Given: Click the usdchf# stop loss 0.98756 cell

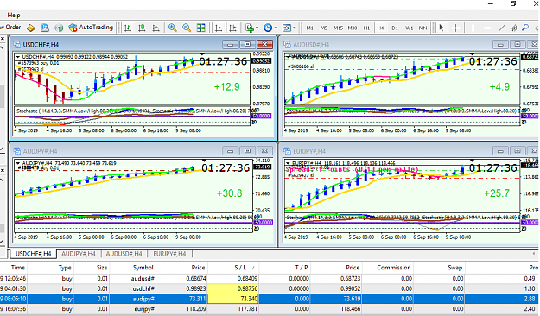Looking at the screenshot, I should pyautogui.click(x=233, y=288).
